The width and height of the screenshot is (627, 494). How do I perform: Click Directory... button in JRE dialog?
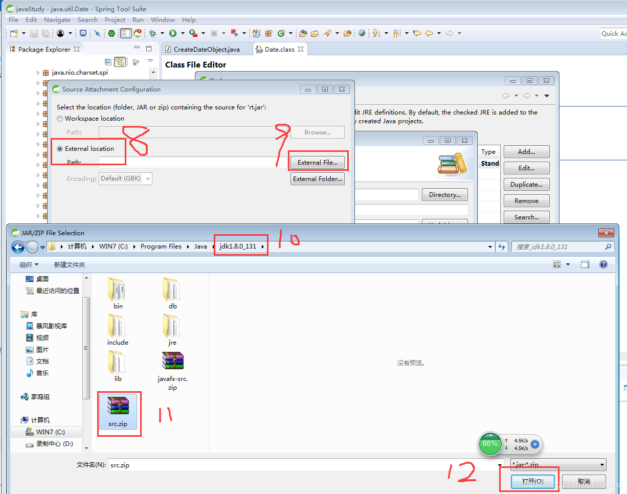coord(445,194)
